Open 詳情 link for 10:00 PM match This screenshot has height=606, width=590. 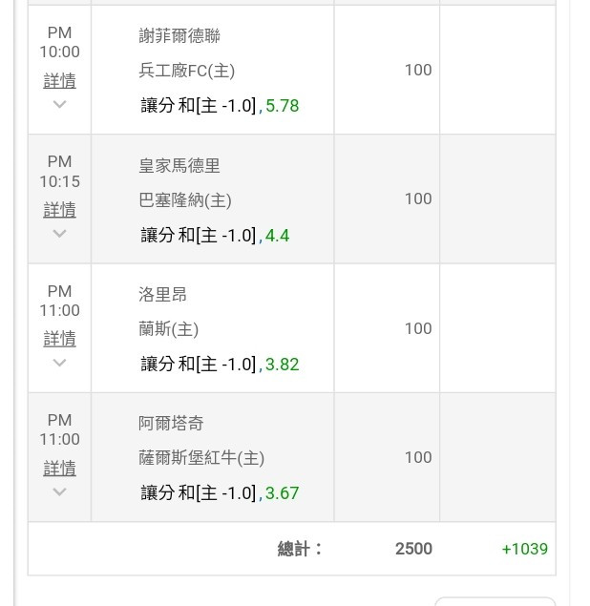coord(59,81)
